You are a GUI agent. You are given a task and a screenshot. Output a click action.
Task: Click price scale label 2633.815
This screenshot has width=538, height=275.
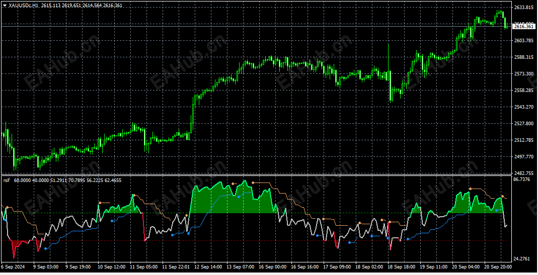523,7
